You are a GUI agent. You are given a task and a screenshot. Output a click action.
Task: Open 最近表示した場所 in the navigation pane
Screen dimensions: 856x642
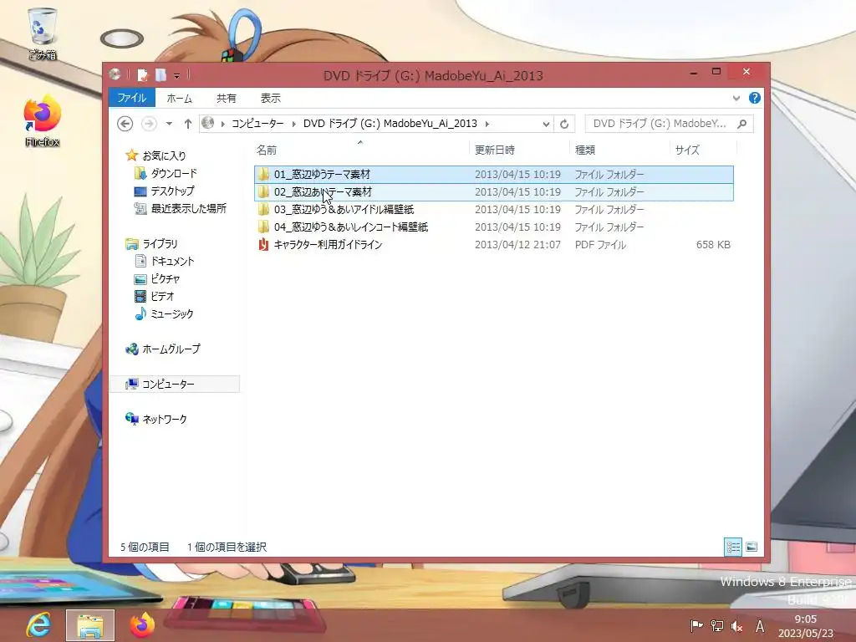click(181, 208)
